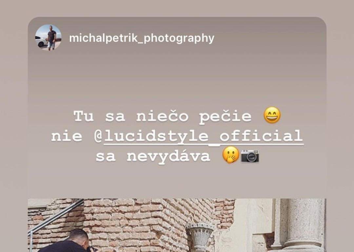Select the 'sa nevydáva' text line
This screenshot has width=354, height=252.
coord(153,156)
